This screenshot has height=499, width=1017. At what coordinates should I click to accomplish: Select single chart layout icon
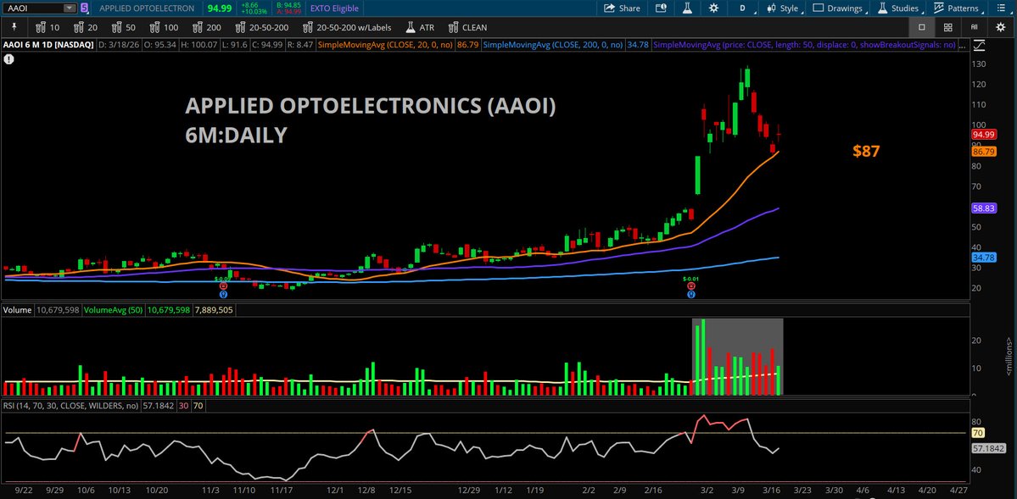(921, 27)
